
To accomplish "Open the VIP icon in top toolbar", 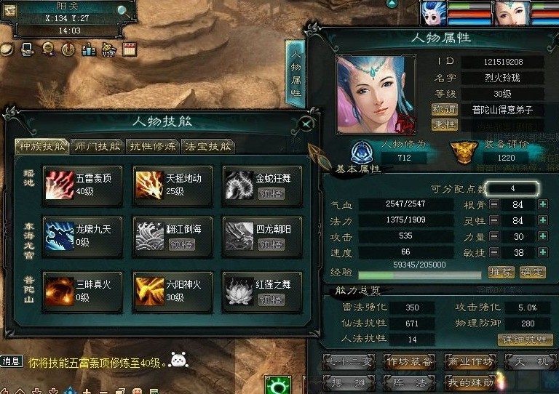I will coord(108,49).
